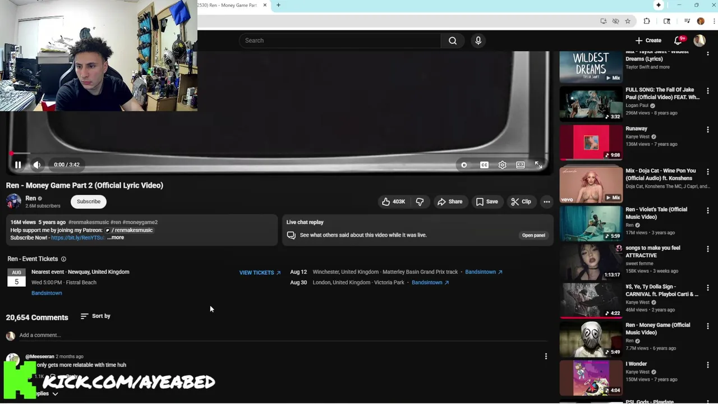Viewport: 718px width, 404px height.
Task: Open options menu for I Wonder video
Action: coord(708,365)
